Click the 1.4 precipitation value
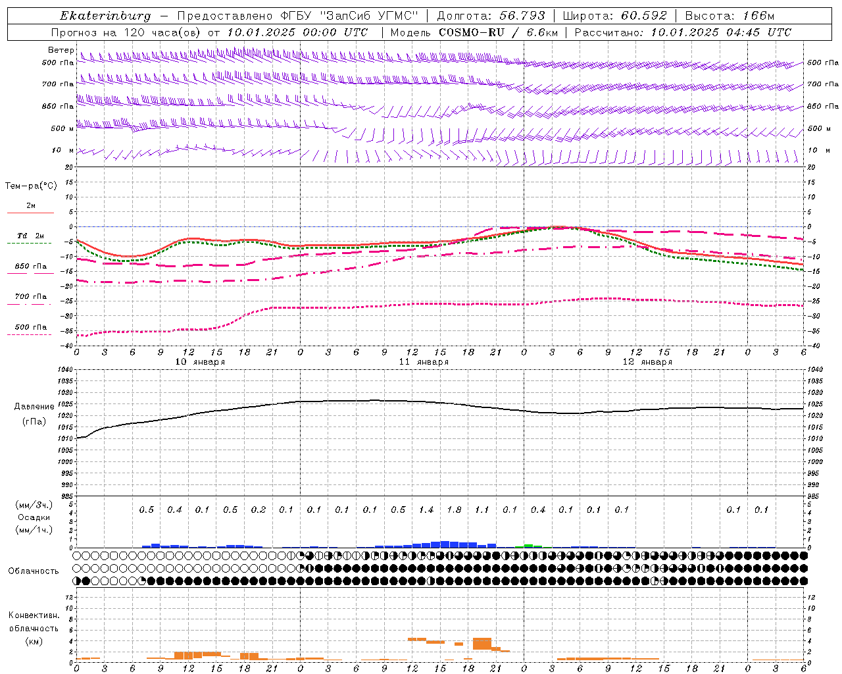The image size is (842, 674). (x=426, y=509)
